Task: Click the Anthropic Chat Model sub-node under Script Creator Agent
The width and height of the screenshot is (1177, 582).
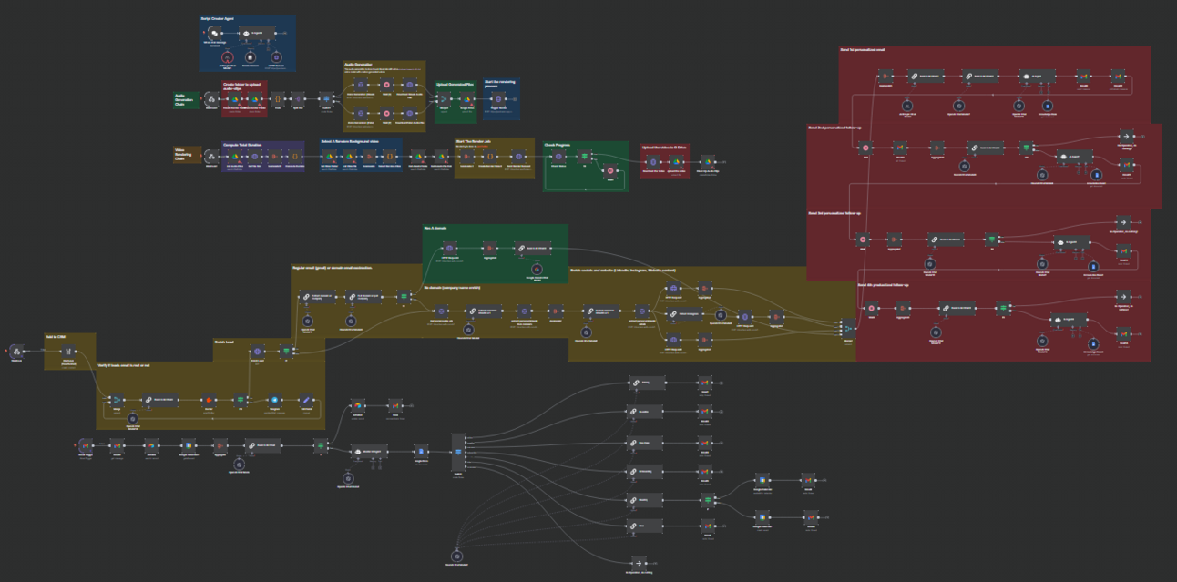Action: 228,57
